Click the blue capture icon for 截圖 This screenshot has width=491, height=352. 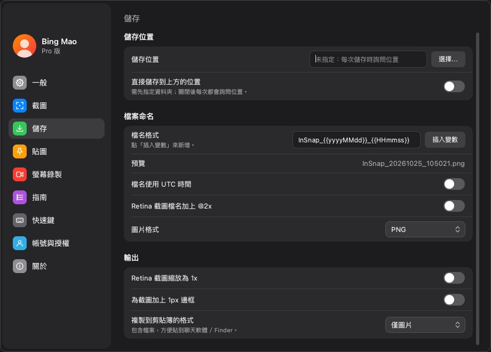20,106
